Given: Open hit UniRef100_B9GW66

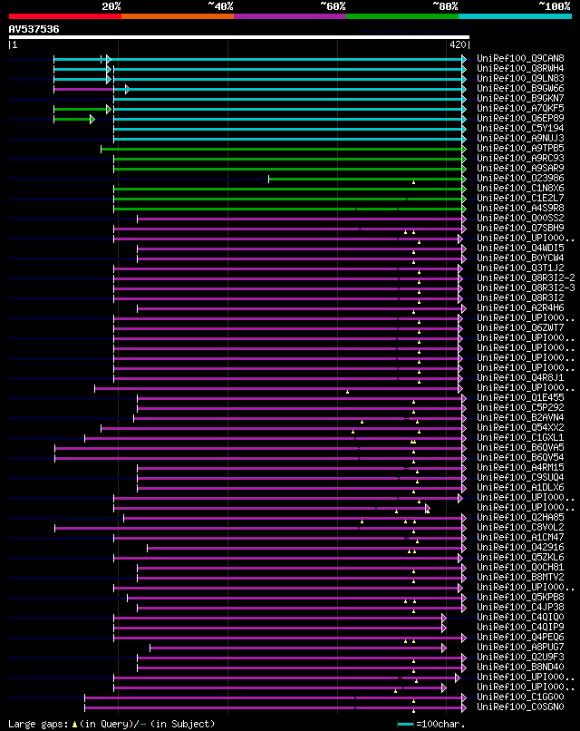Looking at the screenshot, I should 520,88.
